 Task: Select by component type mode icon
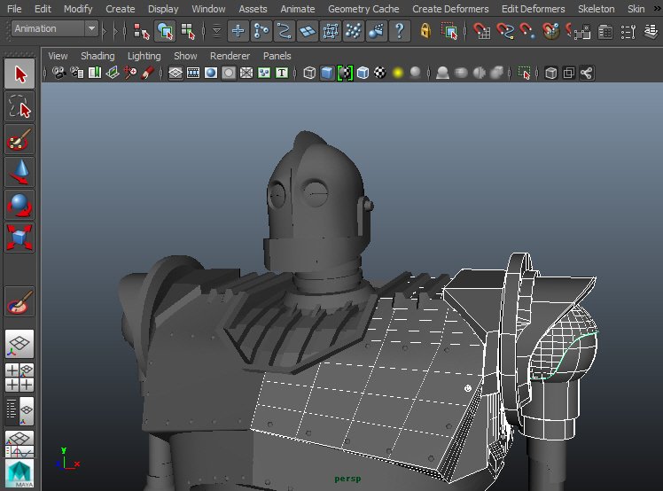[188, 31]
